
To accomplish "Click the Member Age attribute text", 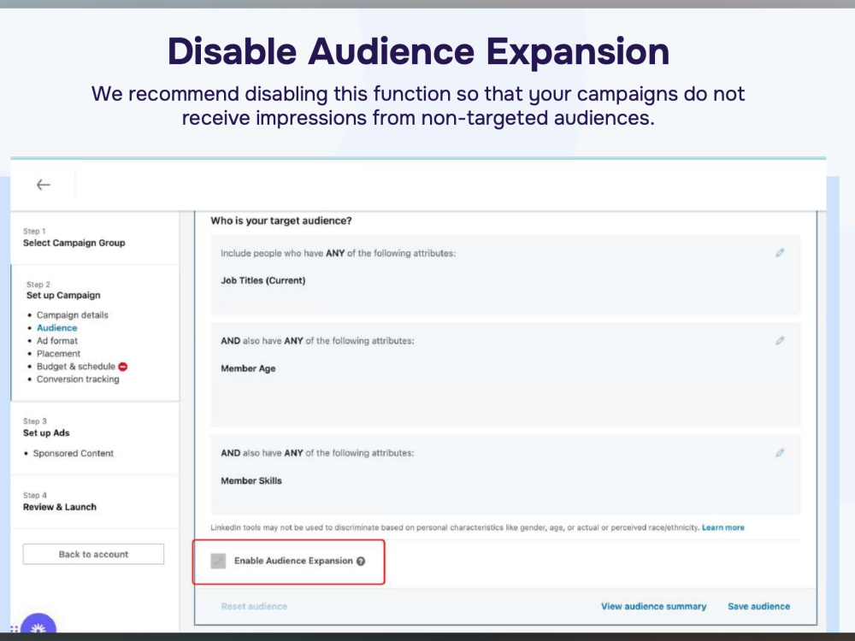I will [248, 368].
